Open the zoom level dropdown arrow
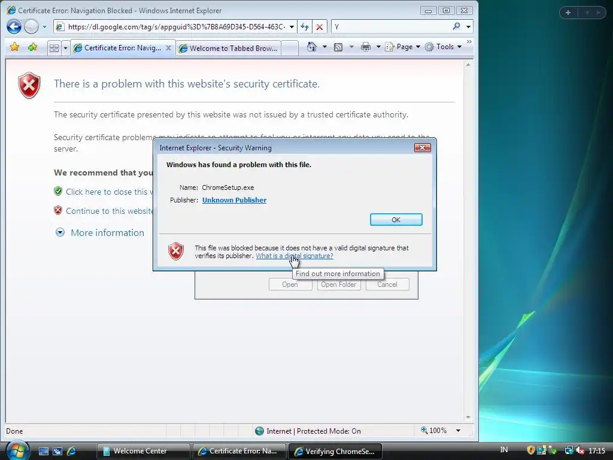The height and width of the screenshot is (460, 613). (458, 431)
